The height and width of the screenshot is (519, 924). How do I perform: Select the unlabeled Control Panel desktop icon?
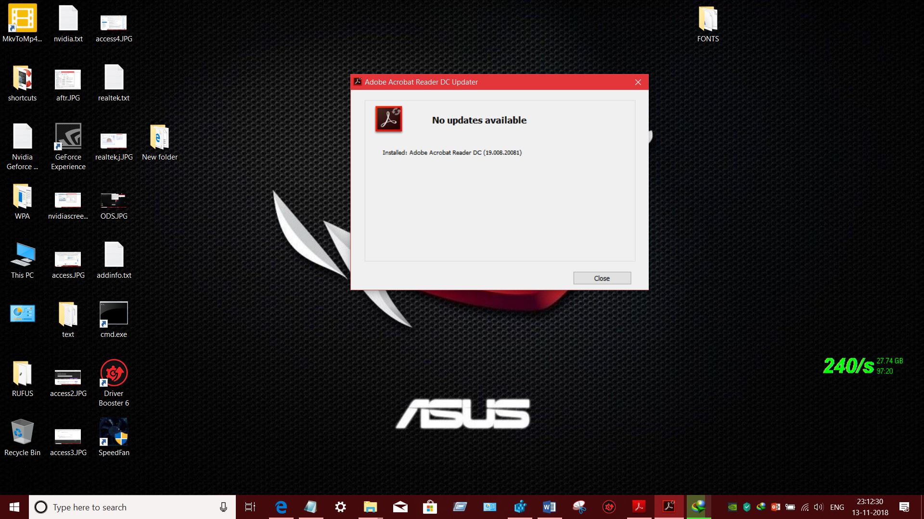[22, 314]
